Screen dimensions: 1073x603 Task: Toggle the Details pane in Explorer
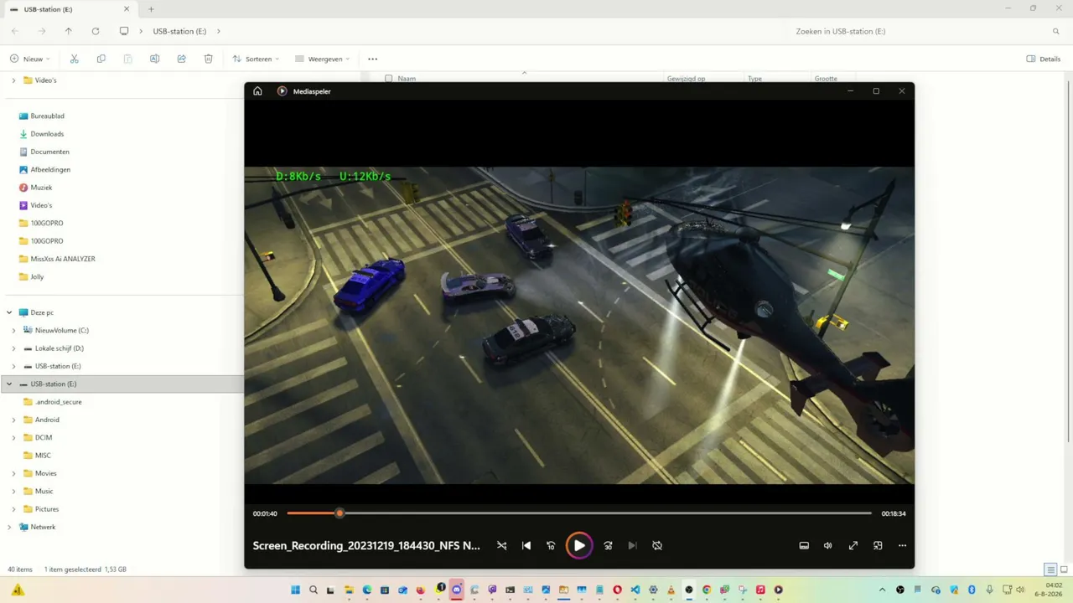point(1044,59)
